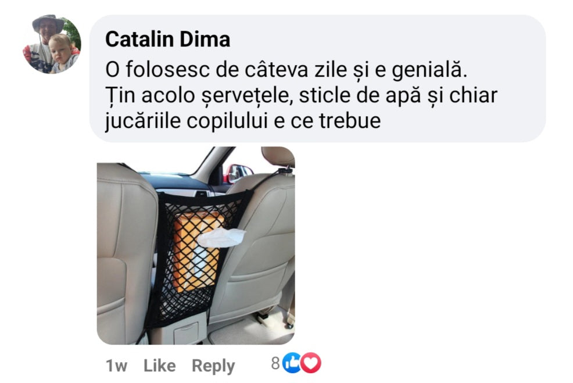Click the child's face in the avatar
573x383 pixels.
(x=60, y=48)
